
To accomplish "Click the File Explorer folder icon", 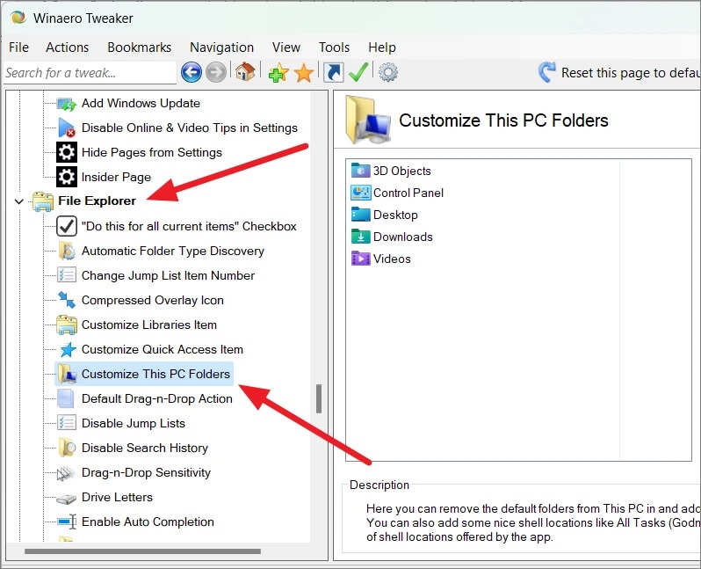I will (x=43, y=201).
